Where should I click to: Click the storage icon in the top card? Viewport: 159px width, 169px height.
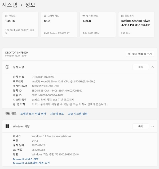(x=7, y=16)
